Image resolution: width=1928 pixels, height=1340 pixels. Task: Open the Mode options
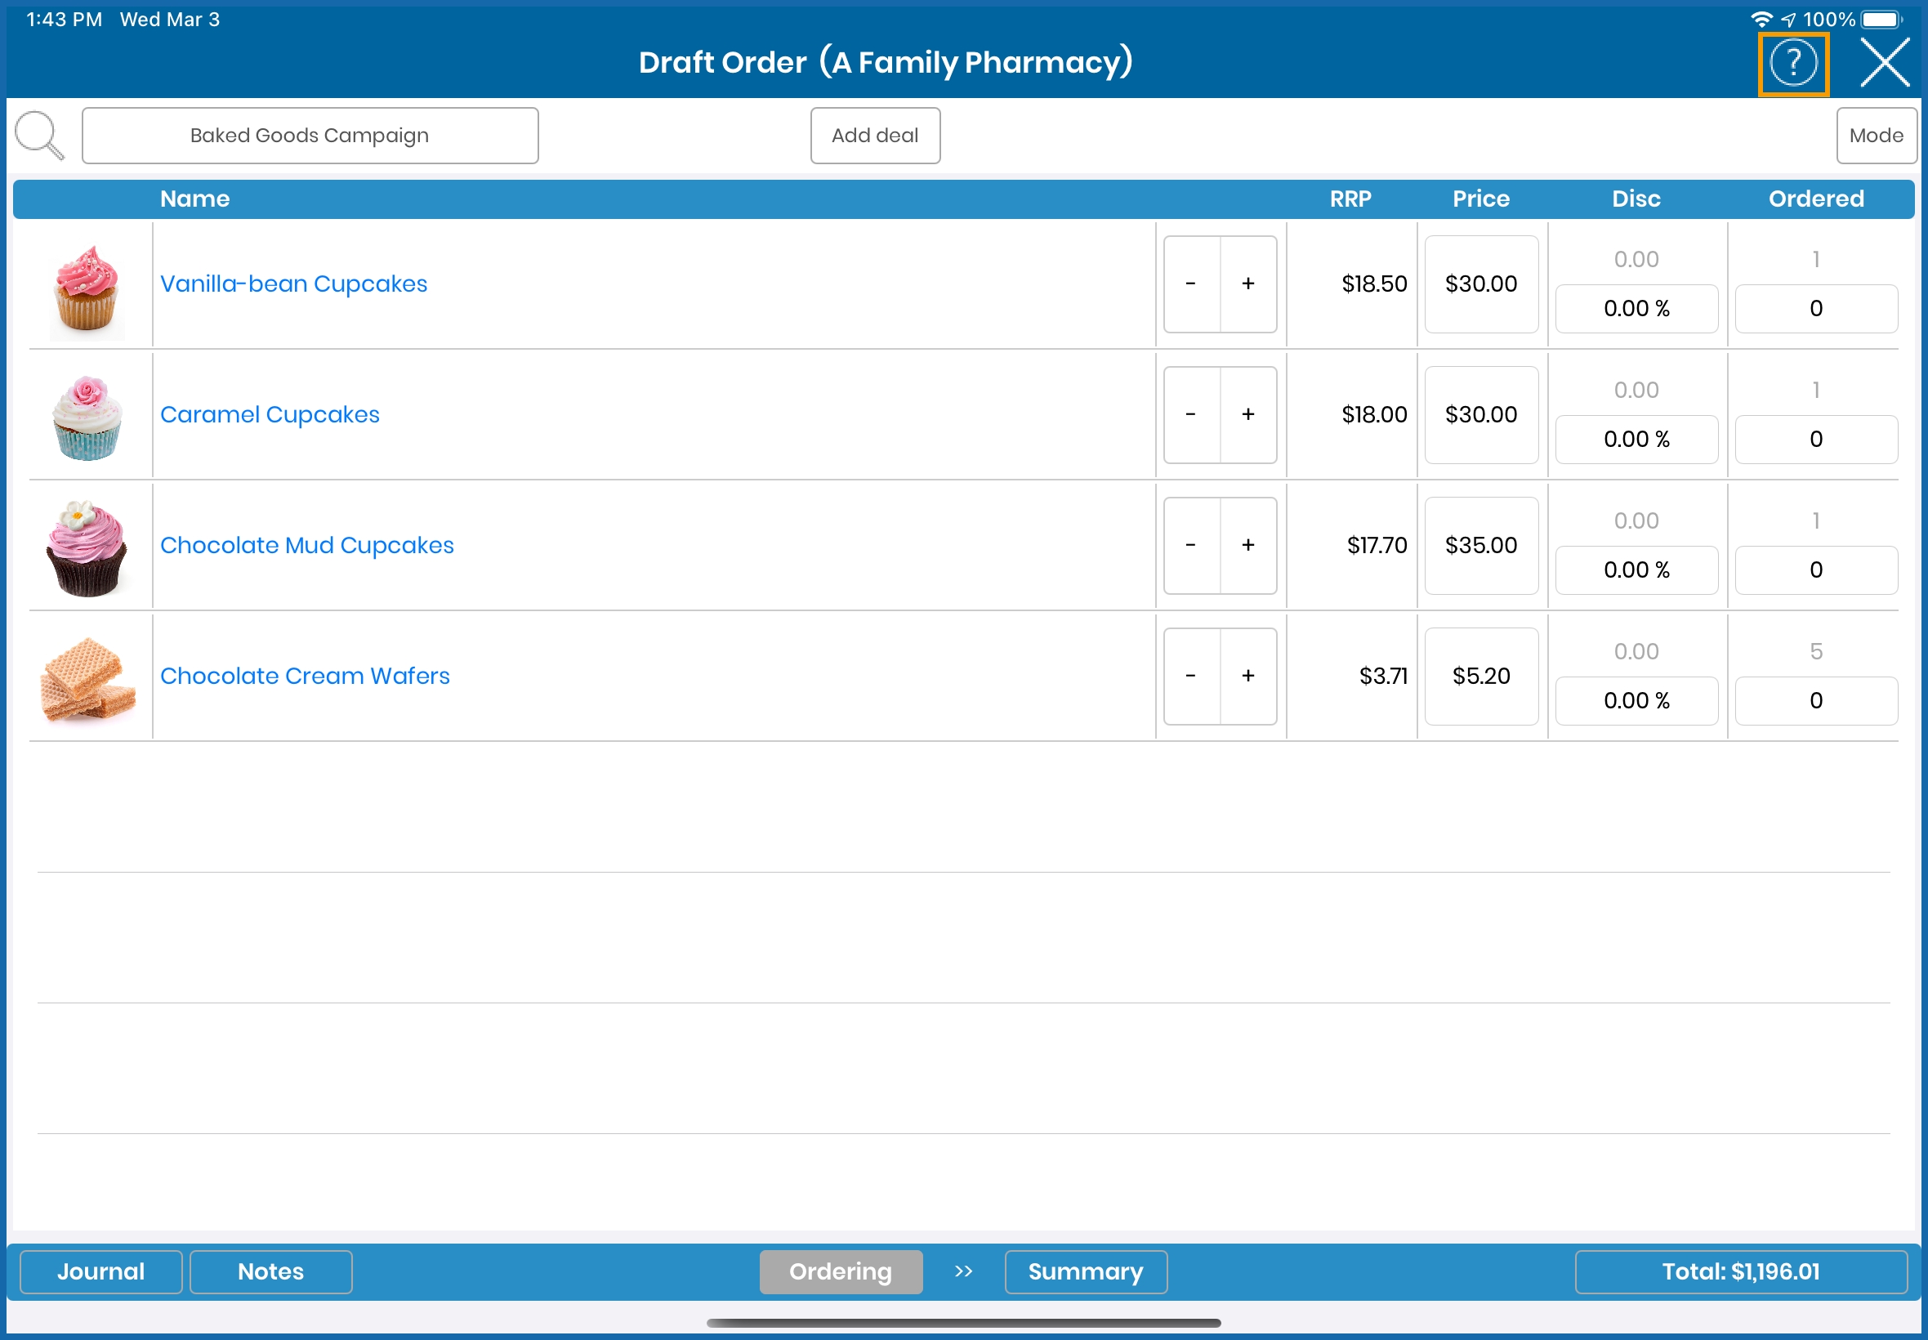tap(1874, 135)
